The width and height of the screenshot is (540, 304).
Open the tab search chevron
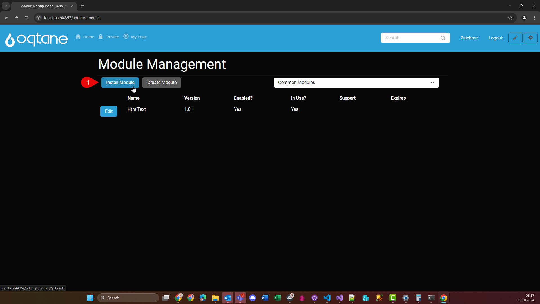(6, 6)
